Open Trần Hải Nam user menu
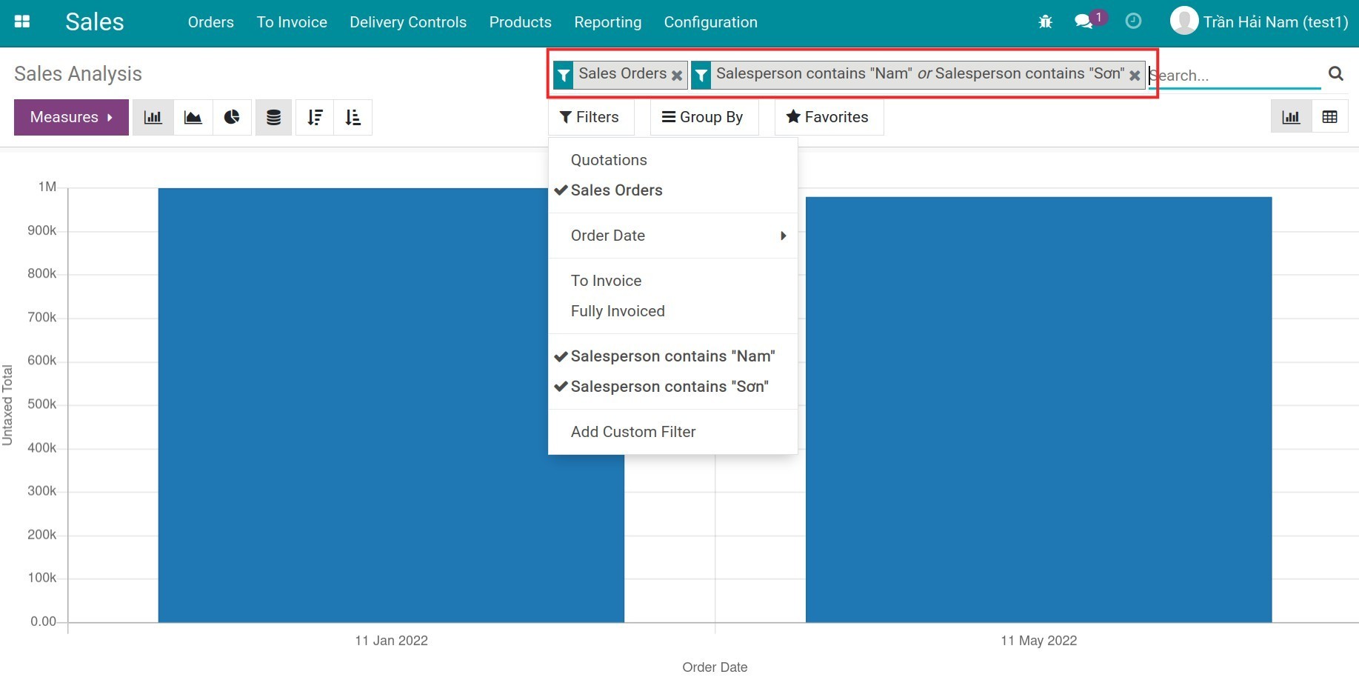The width and height of the screenshot is (1359, 680). click(1259, 21)
